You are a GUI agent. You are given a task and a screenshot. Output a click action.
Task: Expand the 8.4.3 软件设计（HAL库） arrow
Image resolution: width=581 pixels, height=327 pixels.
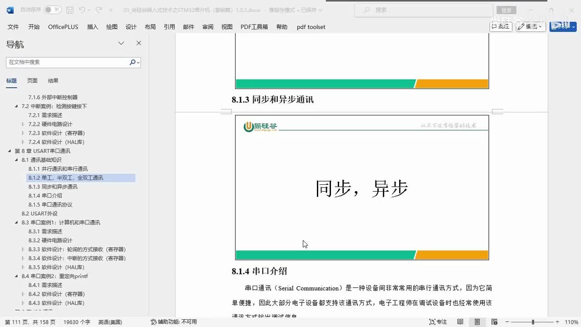pos(23,303)
